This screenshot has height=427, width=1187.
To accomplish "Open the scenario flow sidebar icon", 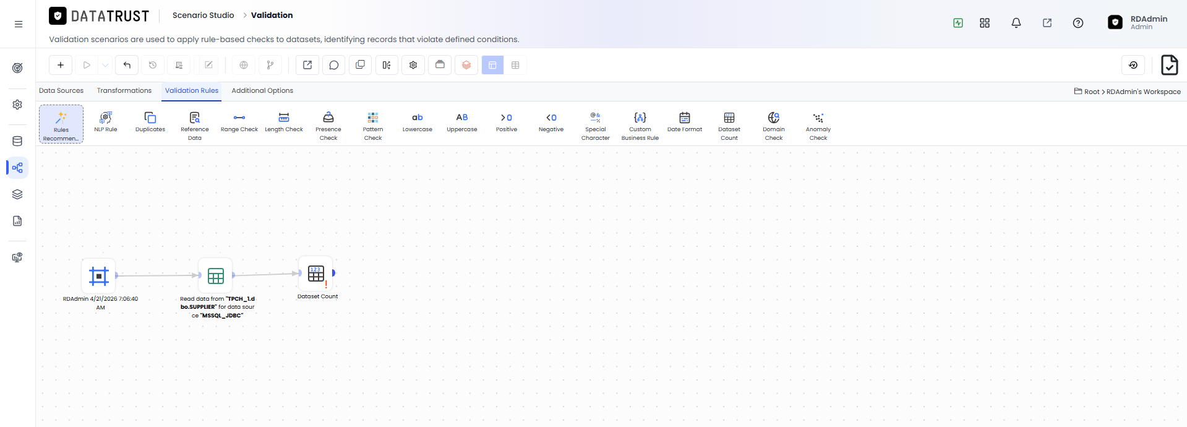I will tap(17, 168).
